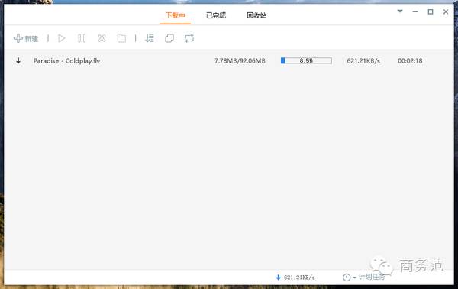This screenshot has width=458, height=289.
Task: Click the 8.5% progress bar
Action: [x=306, y=61]
